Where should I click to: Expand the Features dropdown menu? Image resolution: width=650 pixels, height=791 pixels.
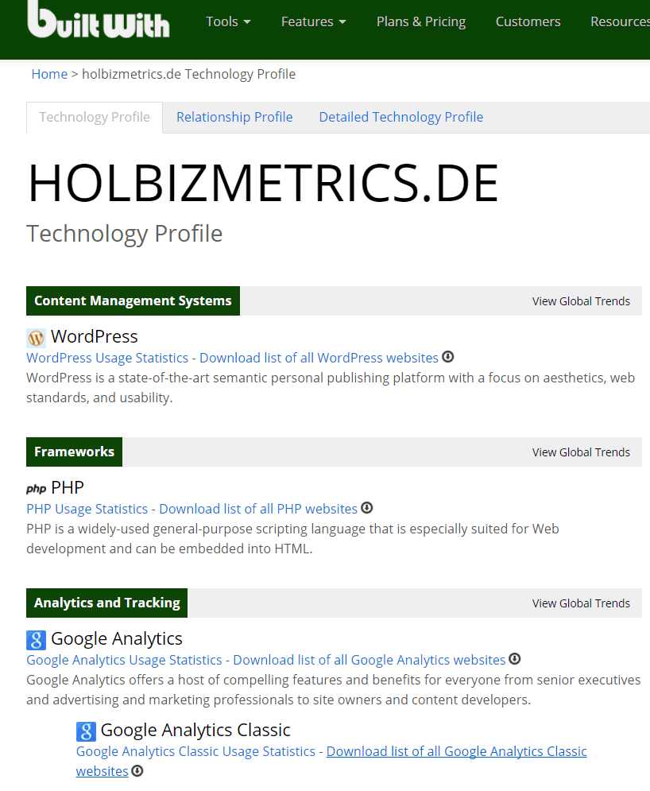(x=314, y=21)
